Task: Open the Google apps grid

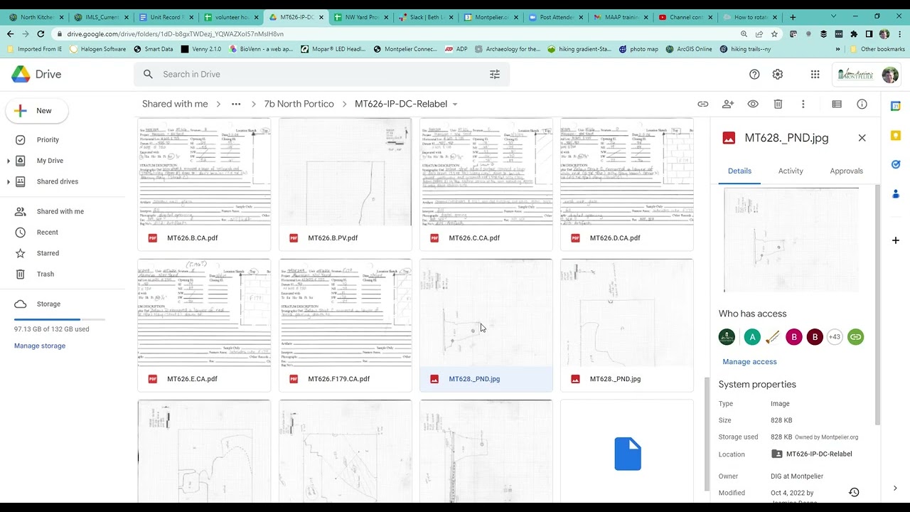Action: click(x=815, y=74)
